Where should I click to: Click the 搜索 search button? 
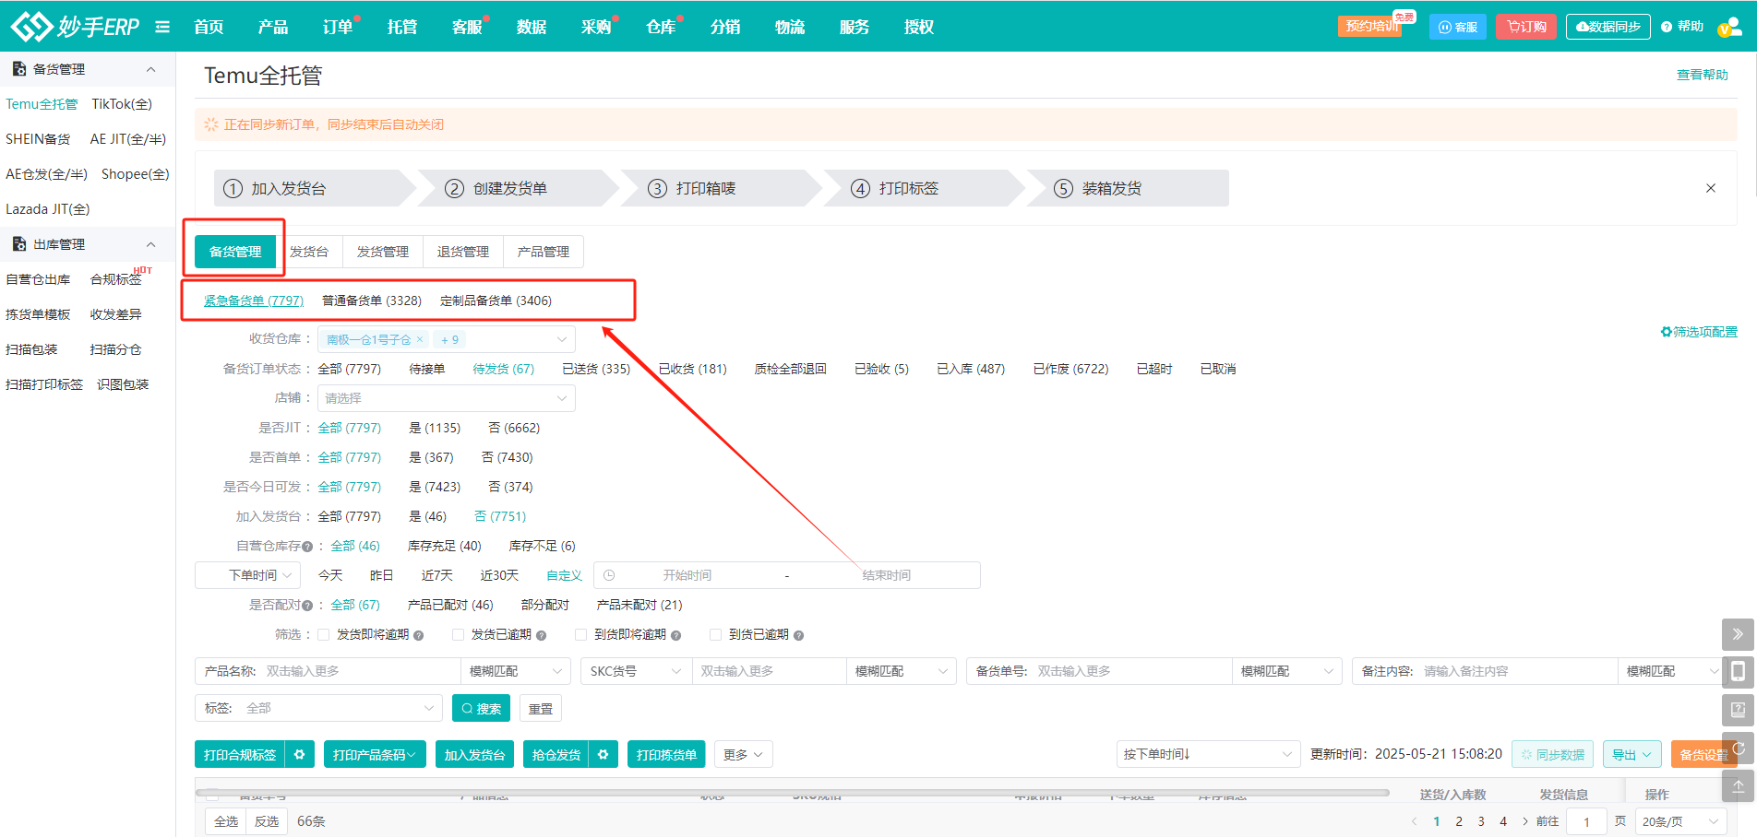coord(481,708)
